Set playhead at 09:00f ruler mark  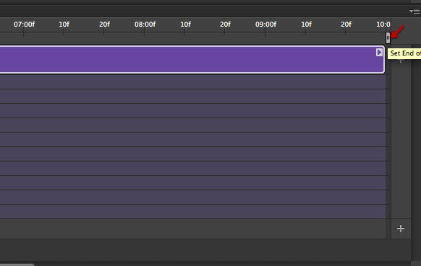pos(265,25)
